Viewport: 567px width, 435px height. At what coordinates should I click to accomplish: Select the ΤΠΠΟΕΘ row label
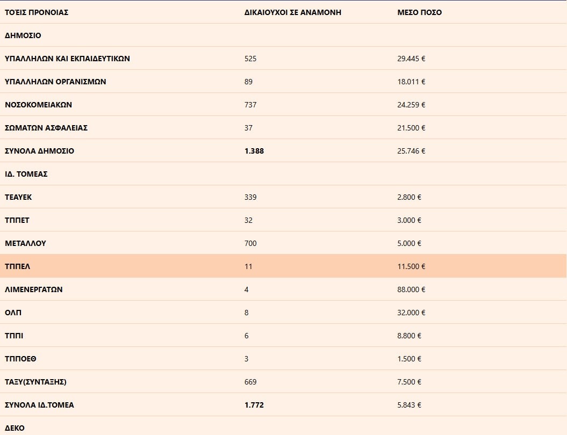tap(20, 359)
